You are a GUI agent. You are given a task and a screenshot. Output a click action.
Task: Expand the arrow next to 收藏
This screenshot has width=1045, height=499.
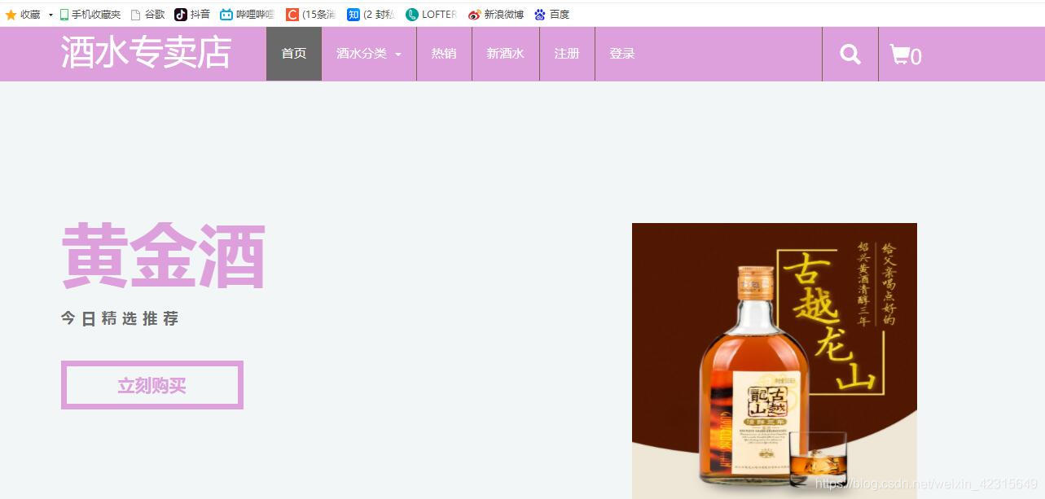tap(49, 14)
